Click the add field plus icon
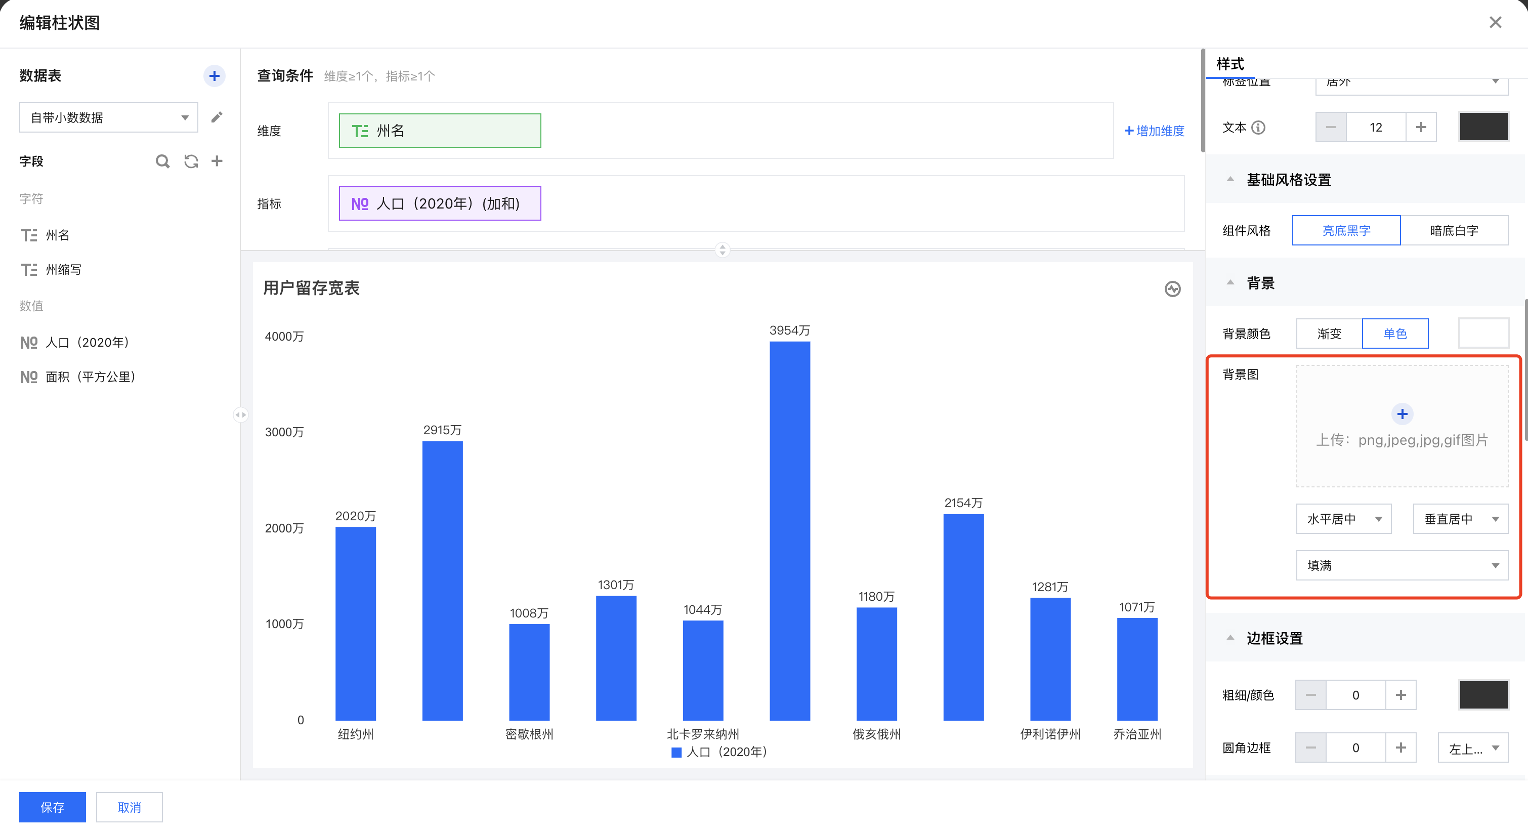 point(217,161)
